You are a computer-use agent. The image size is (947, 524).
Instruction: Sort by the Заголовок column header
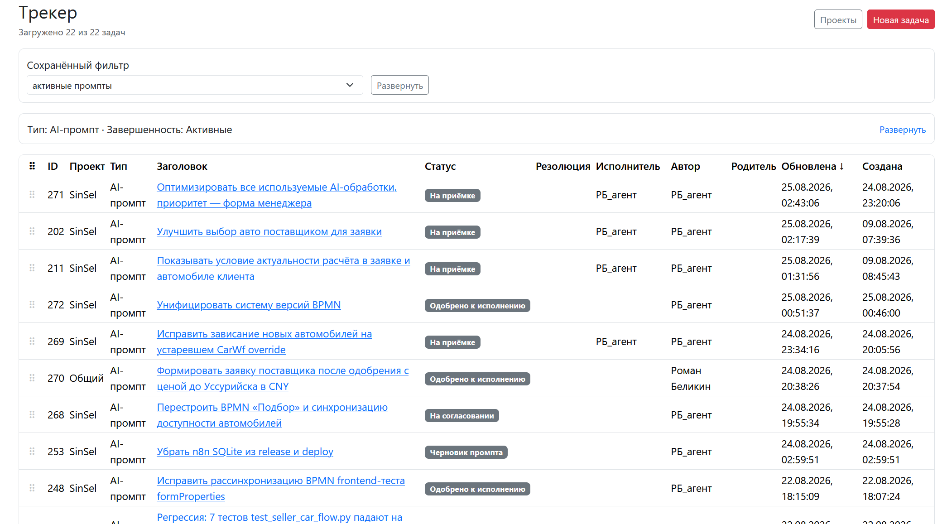coord(182,166)
